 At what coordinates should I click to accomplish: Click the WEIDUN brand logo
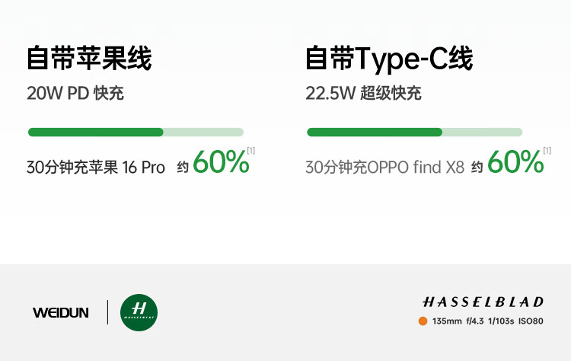click(x=61, y=312)
